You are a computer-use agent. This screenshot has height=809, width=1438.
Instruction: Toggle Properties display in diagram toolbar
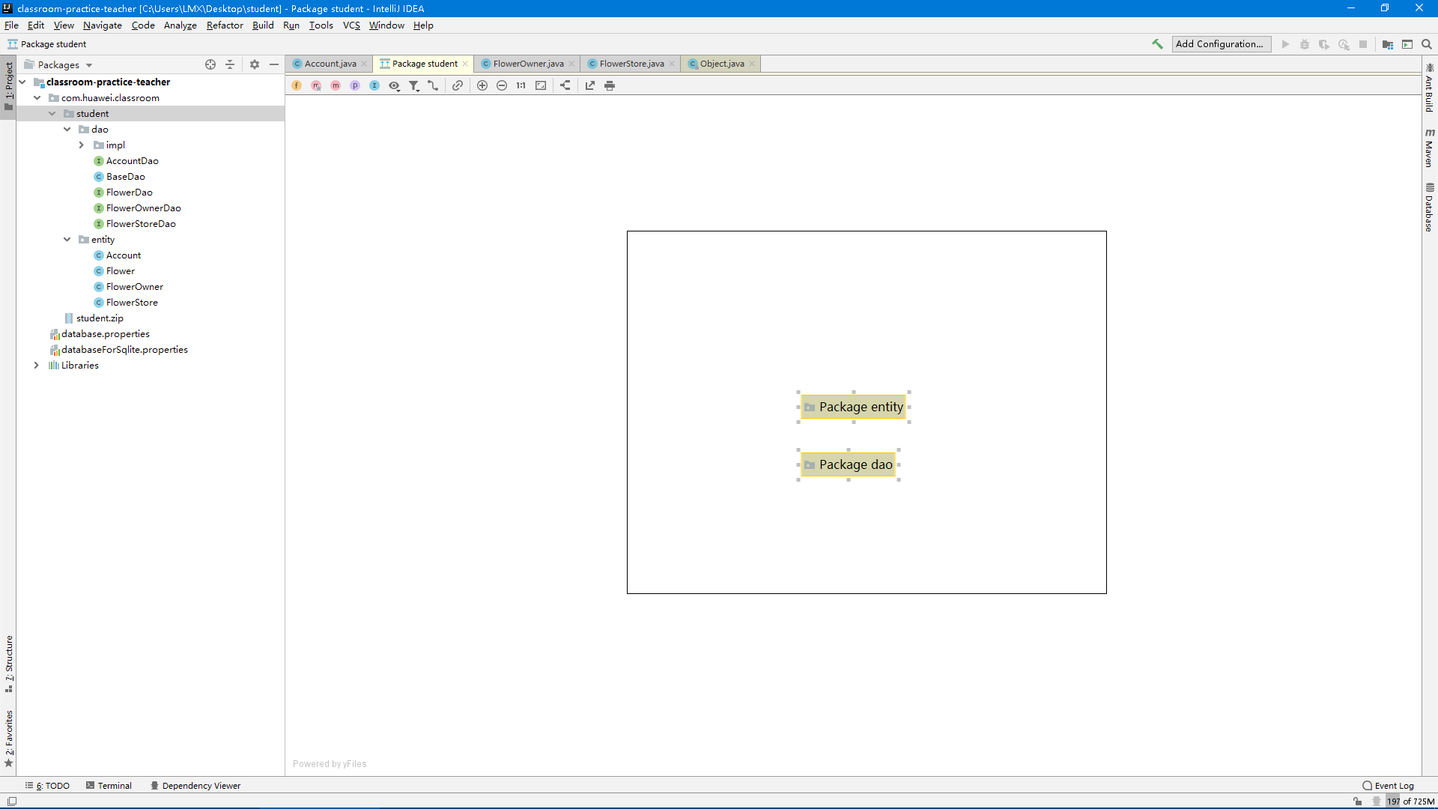coord(355,85)
